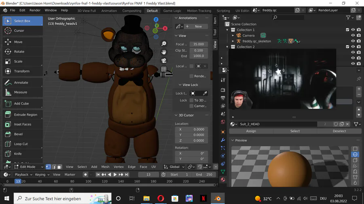
Task: Pick the Scale tool
Action: click(23, 61)
